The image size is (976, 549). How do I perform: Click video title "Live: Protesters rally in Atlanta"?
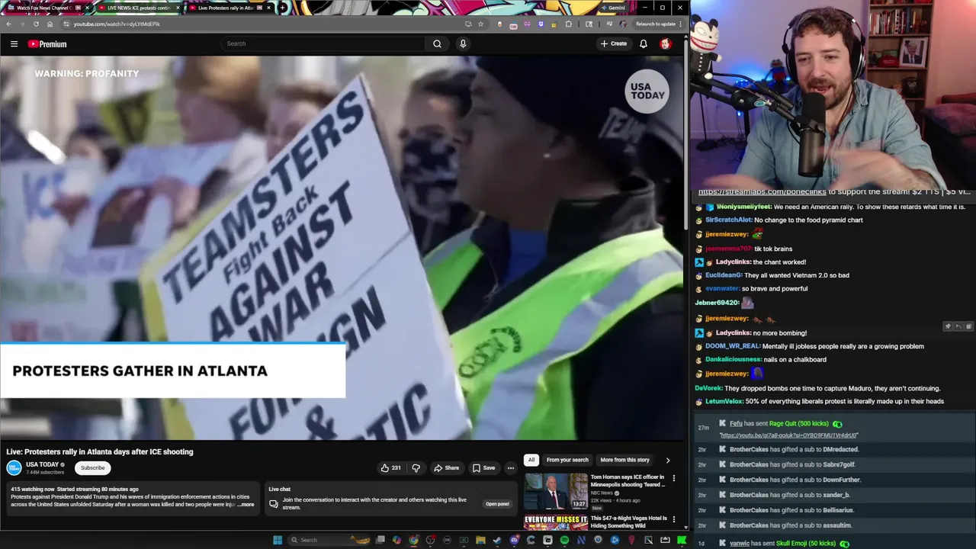(x=100, y=451)
